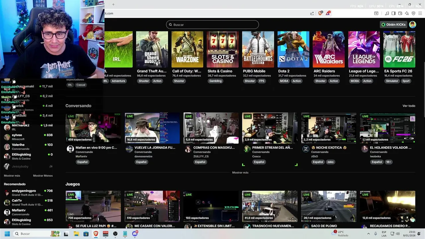Open SACO DE PLOMO game stream thumbnail
Screen dimensions: 425x239
329,206
